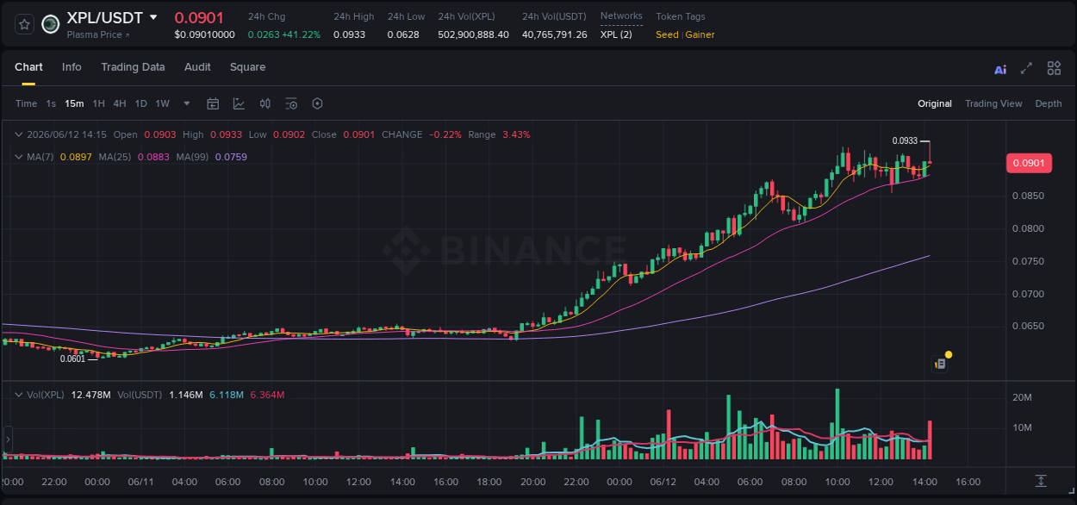Image resolution: width=1077 pixels, height=505 pixels.
Task: Click the header last price 0.0901
Action: coord(199,17)
